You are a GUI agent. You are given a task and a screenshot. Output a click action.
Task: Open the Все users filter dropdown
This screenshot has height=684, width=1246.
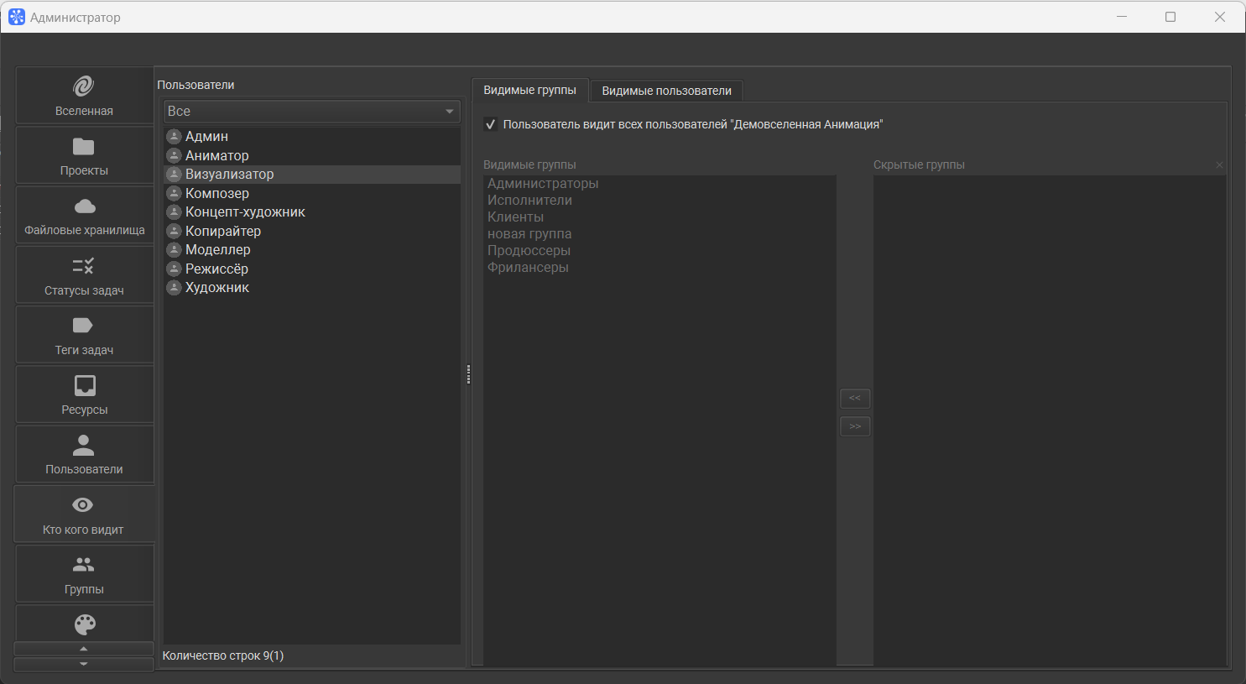[x=312, y=111]
